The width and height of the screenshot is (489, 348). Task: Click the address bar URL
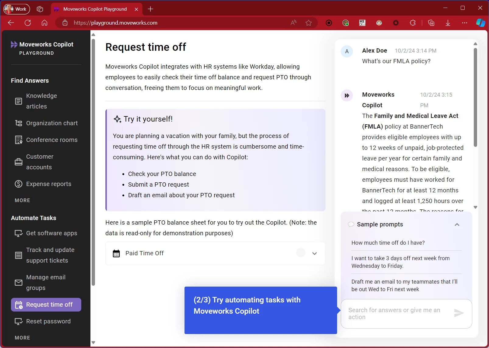click(115, 23)
